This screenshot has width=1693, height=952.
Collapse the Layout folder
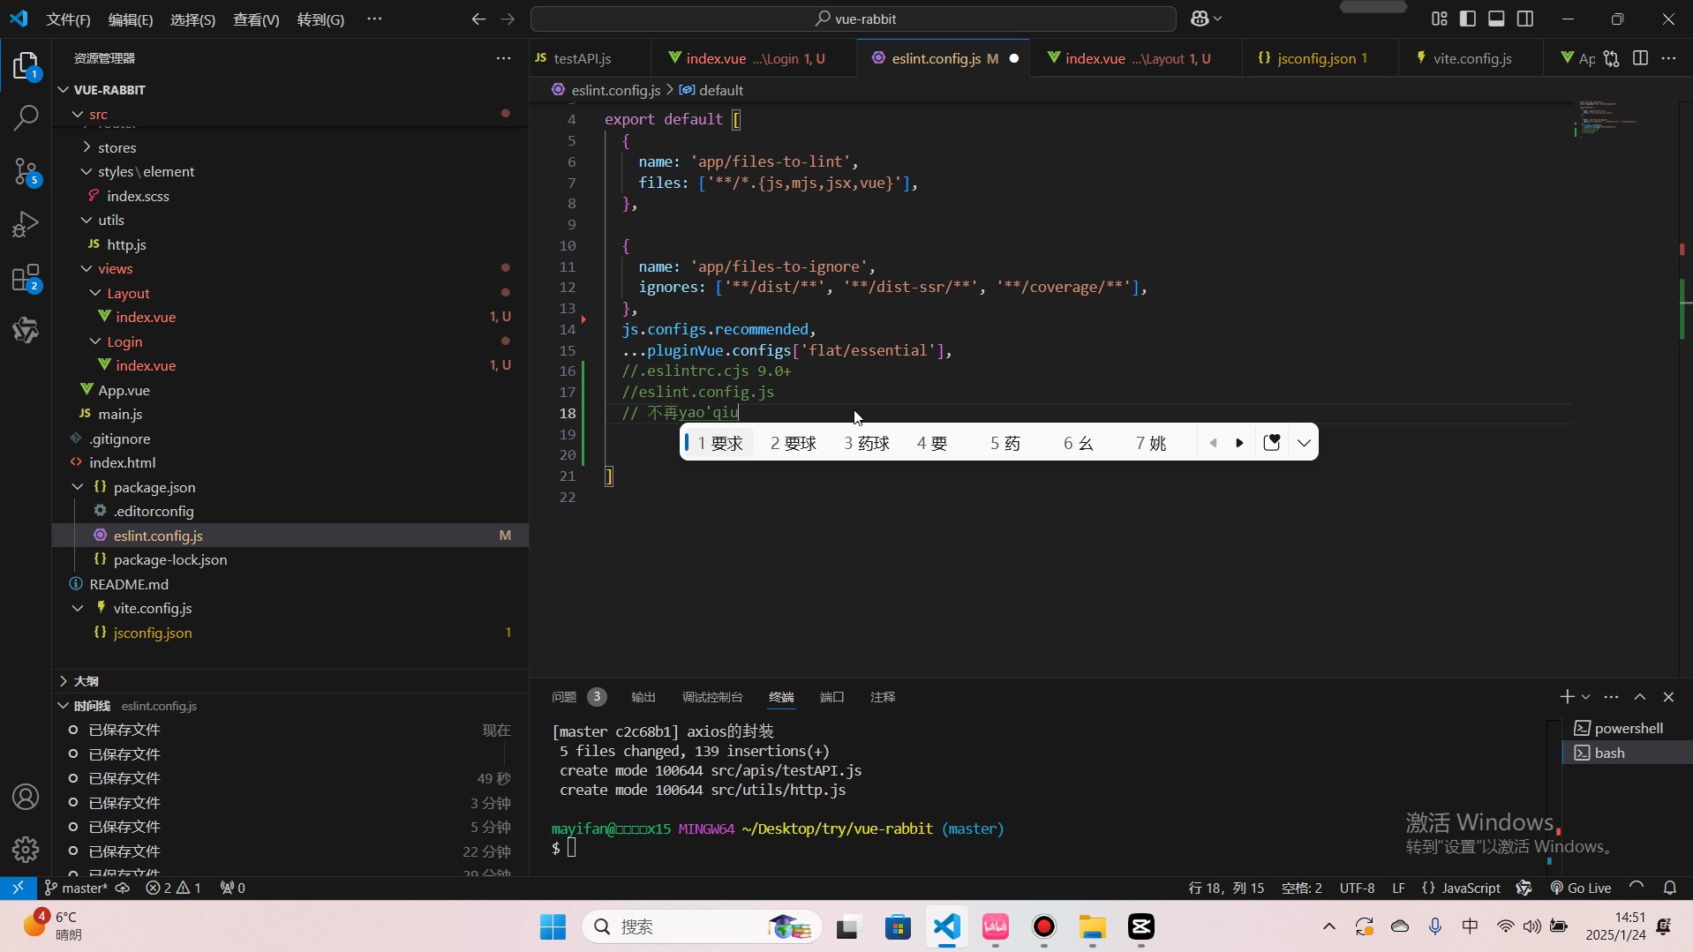tap(290, 293)
